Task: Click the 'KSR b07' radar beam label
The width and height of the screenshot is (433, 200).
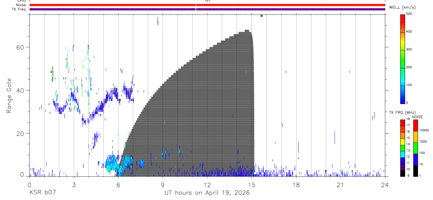Action: pos(42,193)
